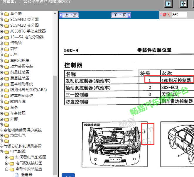This screenshot has width=194, height=177.
Task: Open the 外部 folder icon
Action: click(x=6, y=120)
